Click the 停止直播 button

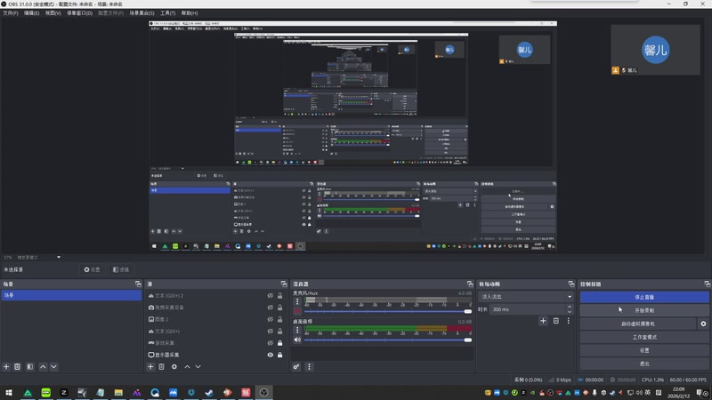[x=644, y=297]
